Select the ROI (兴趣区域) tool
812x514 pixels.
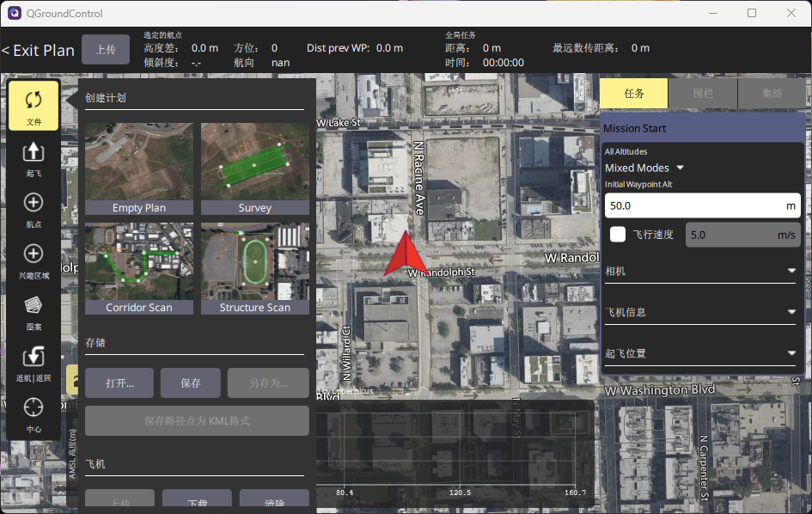pyautogui.click(x=34, y=260)
